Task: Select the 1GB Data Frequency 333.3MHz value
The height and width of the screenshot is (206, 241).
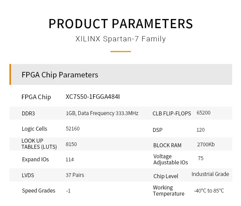Action: [x=102, y=113]
